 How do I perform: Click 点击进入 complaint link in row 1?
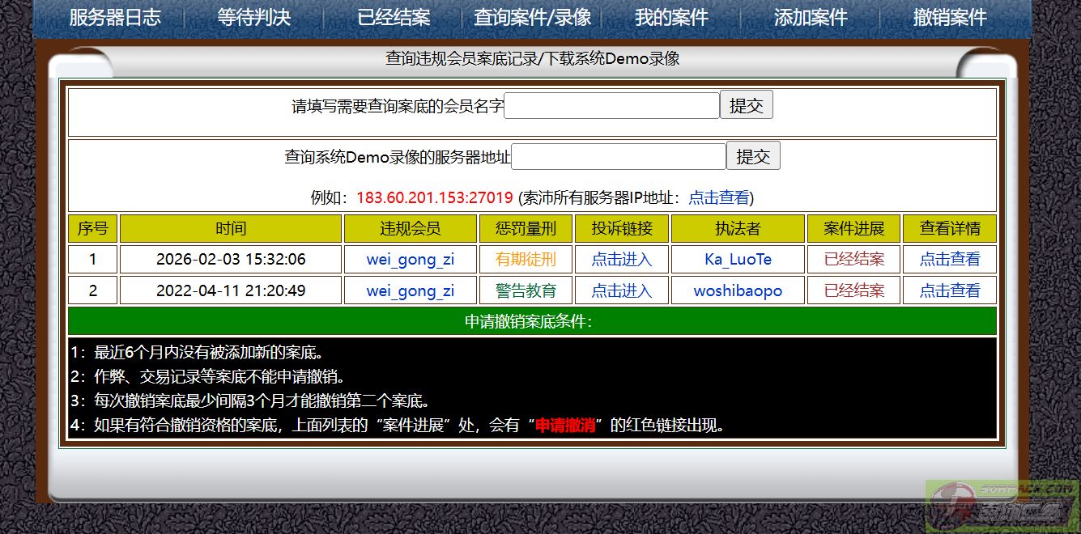click(621, 260)
